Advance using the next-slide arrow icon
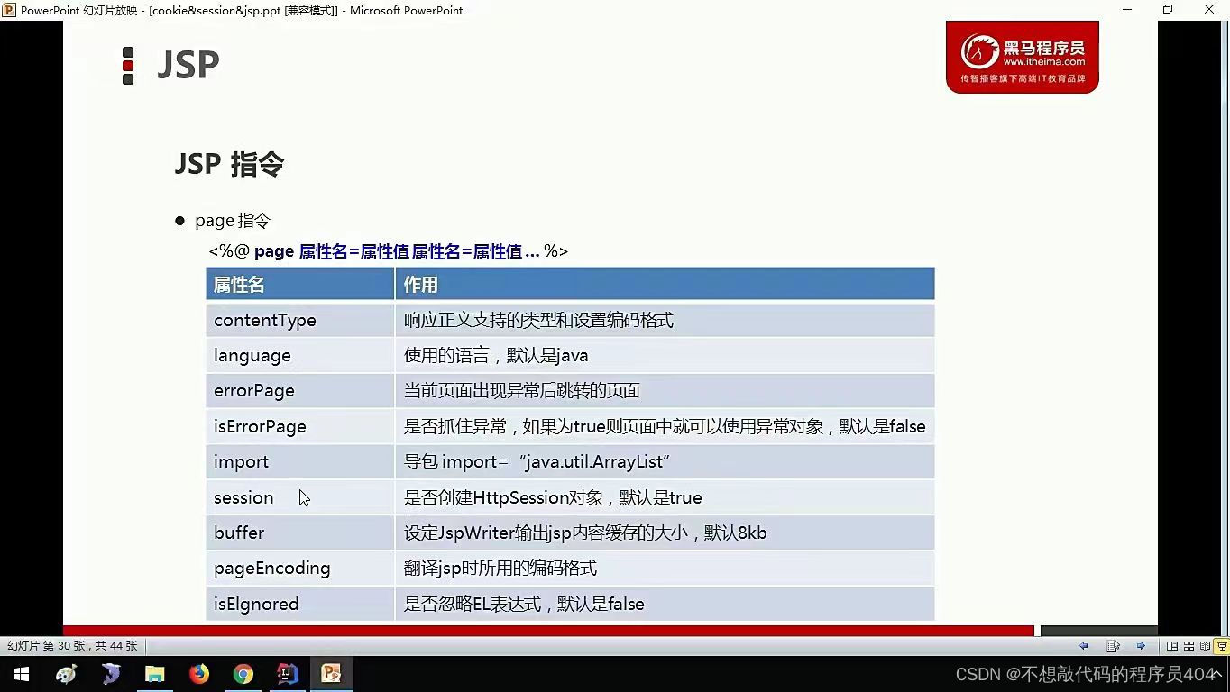 click(1140, 646)
